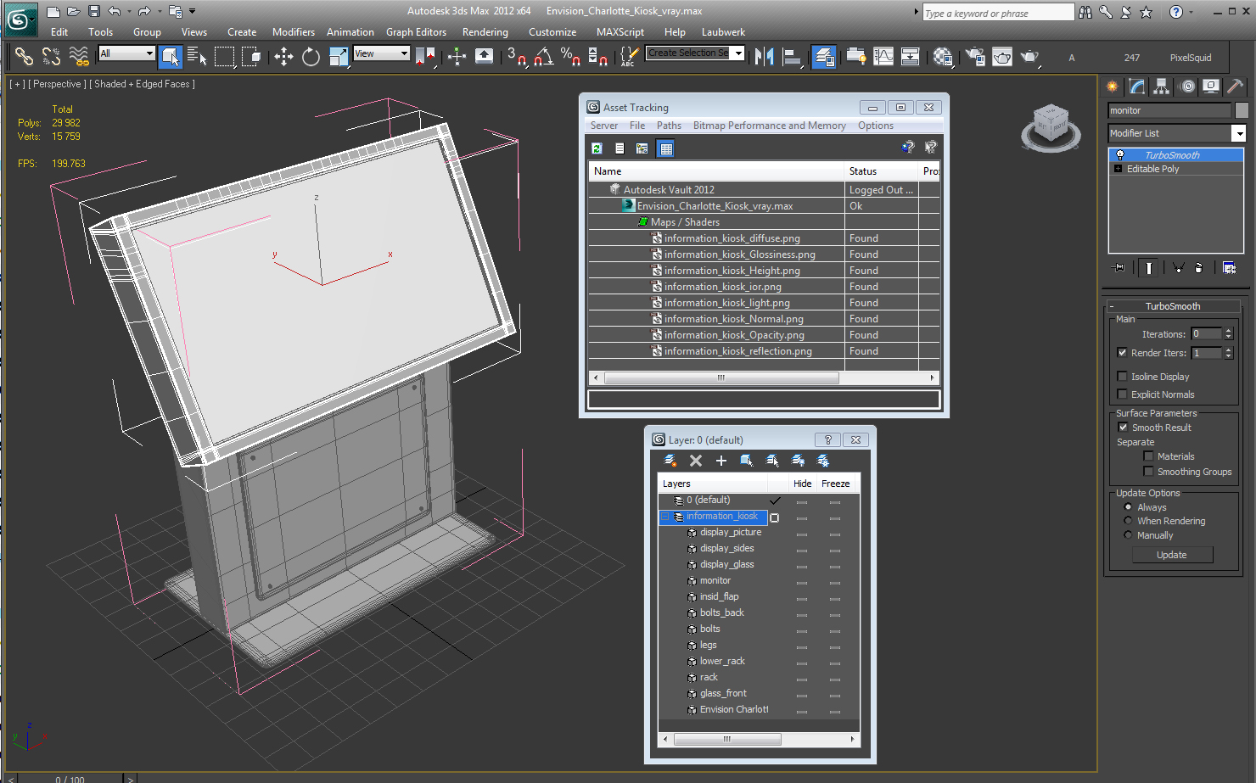This screenshot has width=1256, height=783.
Task: Toggle the 3D Snaps button
Action: [516, 57]
